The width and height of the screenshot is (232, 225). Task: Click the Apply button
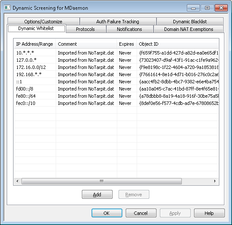pos(175,213)
